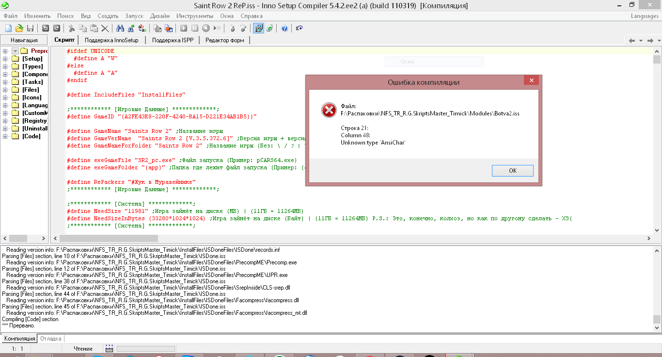Compile the script with the toolbar icon
Screen dimensions: 662x357
pyautogui.click(x=158, y=28)
